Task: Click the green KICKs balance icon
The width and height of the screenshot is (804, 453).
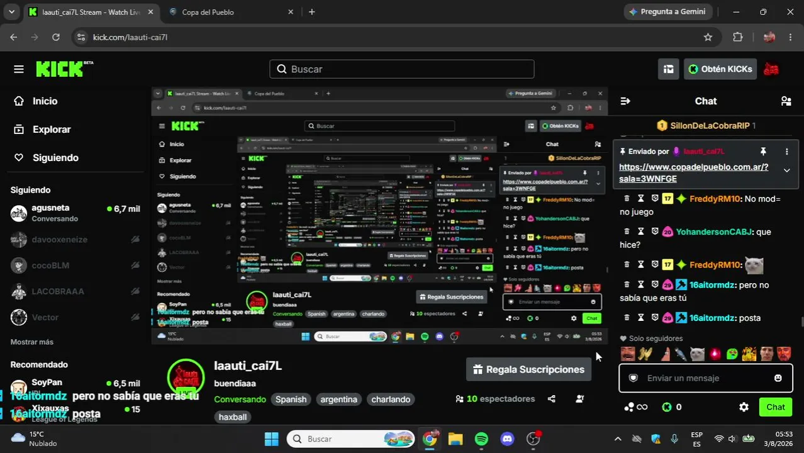Action: pyautogui.click(x=667, y=407)
